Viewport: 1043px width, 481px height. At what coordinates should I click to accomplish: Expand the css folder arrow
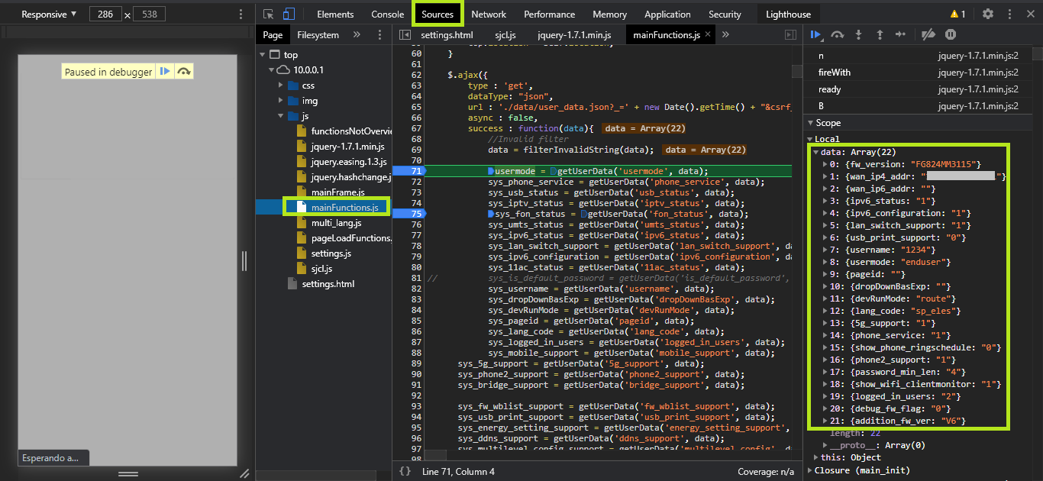pos(282,86)
